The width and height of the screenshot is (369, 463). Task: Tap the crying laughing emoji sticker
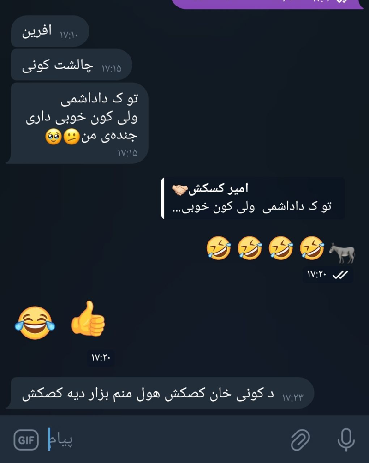pyautogui.click(x=35, y=323)
